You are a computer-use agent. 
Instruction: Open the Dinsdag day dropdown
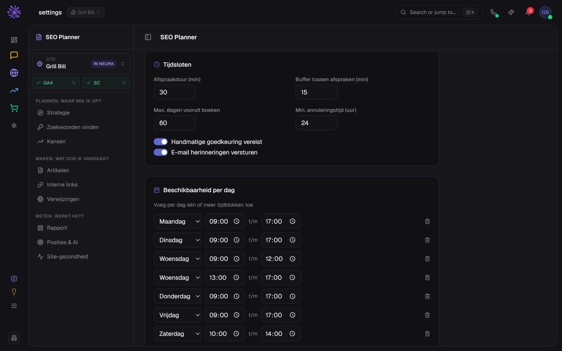tap(178, 240)
